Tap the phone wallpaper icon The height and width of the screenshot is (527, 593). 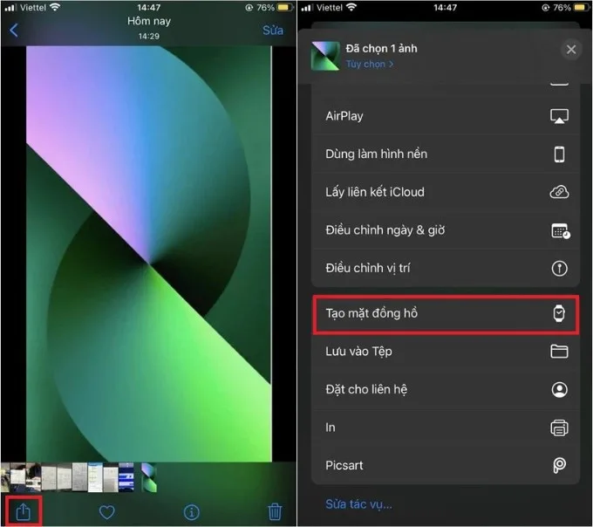pyautogui.click(x=559, y=154)
